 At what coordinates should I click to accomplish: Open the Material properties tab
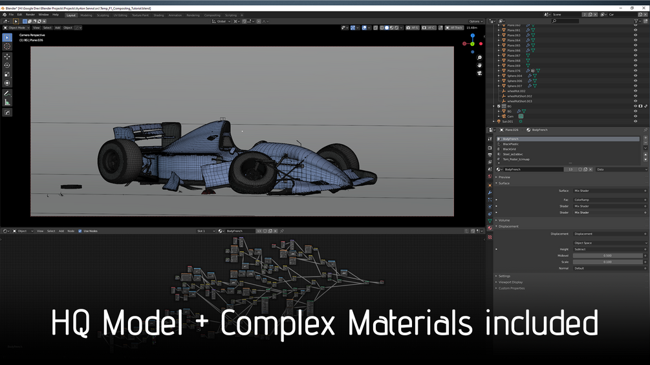490,228
